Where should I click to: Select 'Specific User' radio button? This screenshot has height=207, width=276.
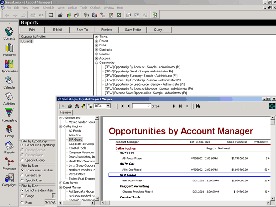(22, 180)
